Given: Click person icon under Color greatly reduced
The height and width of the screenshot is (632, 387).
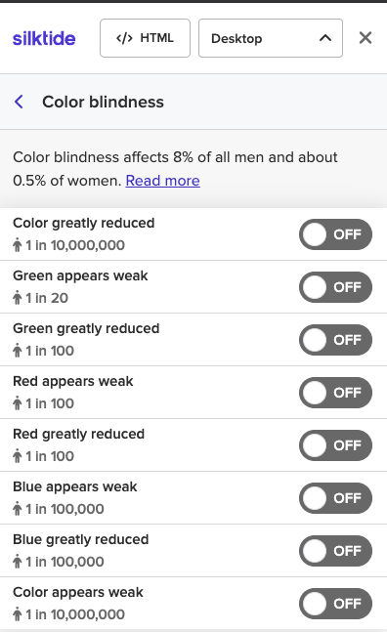Looking at the screenshot, I should pos(17,245).
